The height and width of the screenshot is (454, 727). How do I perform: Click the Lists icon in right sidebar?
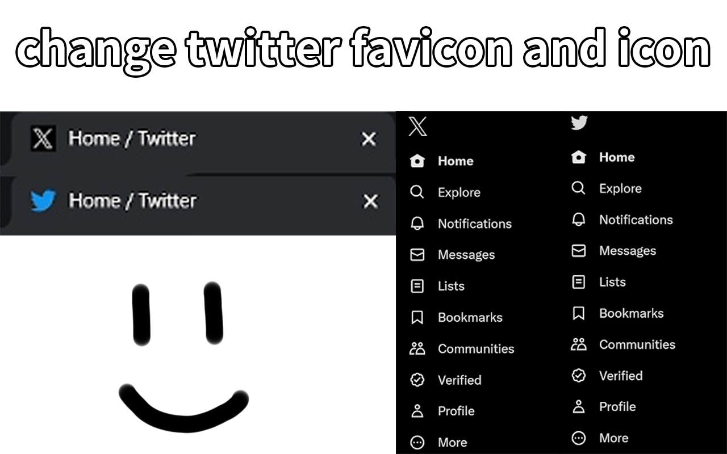pos(578,282)
